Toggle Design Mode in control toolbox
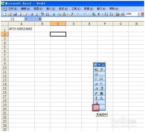This screenshot has width=145, height=132. coord(96,69)
